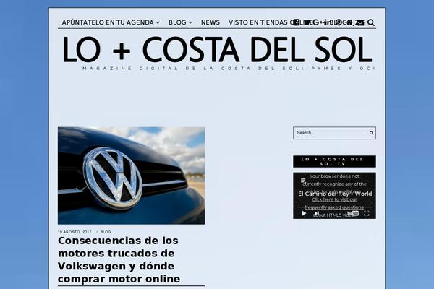Expand the Blog menu dropdown

180,22
